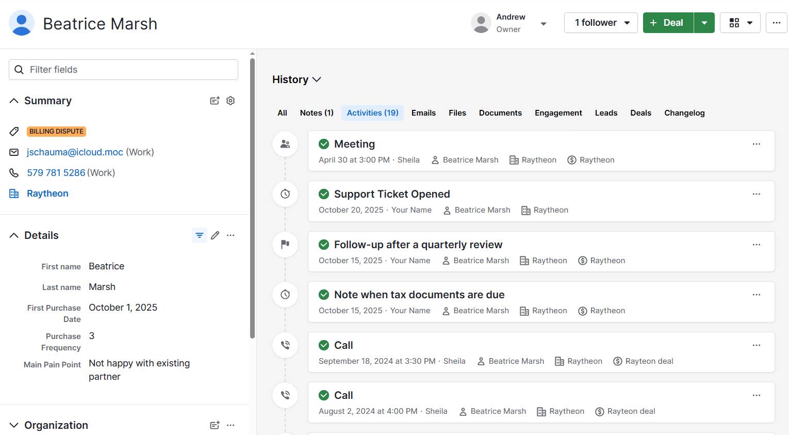Click Follow-up timeline flag icon
The width and height of the screenshot is (789, 435).
pos(285,245)
